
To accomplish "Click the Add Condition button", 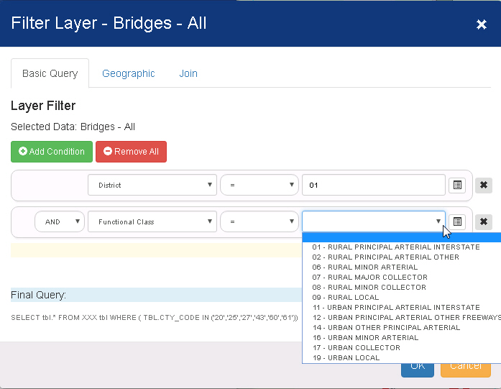I will tap(52, 152).
